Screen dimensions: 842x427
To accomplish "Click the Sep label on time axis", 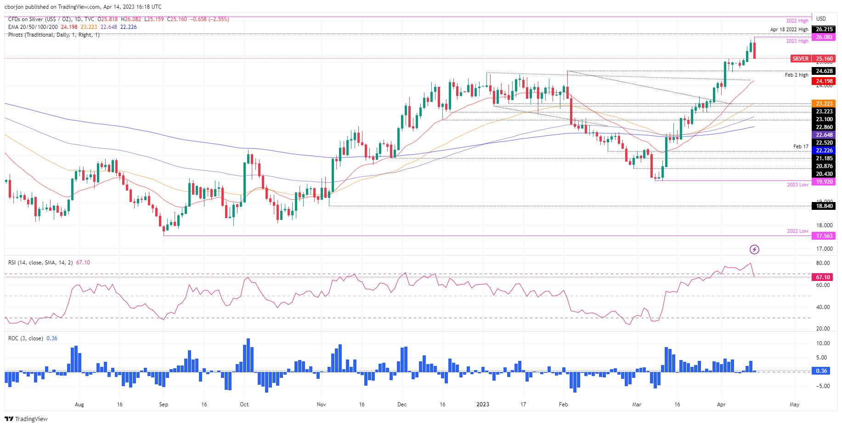I will [x=164, y=405].
